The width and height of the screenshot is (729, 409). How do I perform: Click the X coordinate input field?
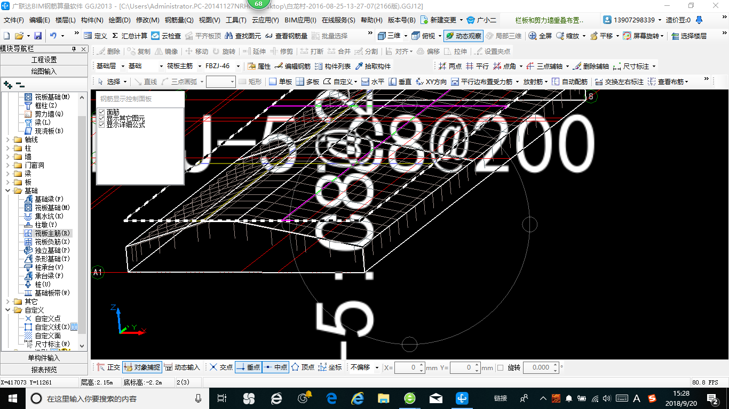pos(410,367)
